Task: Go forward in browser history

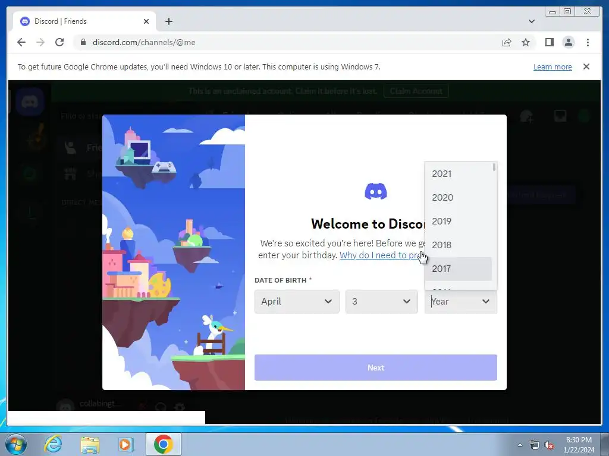Action: tap(40, 42)
